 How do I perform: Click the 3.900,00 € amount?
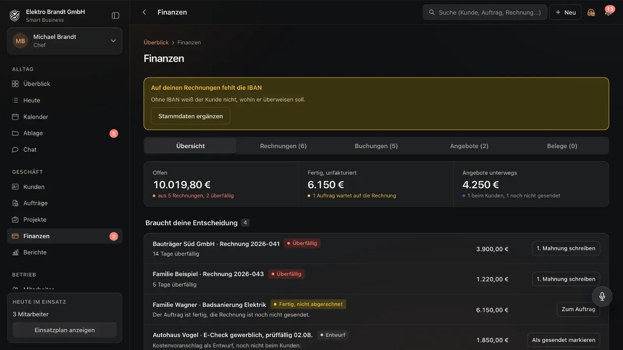click(x=492, y=249)
